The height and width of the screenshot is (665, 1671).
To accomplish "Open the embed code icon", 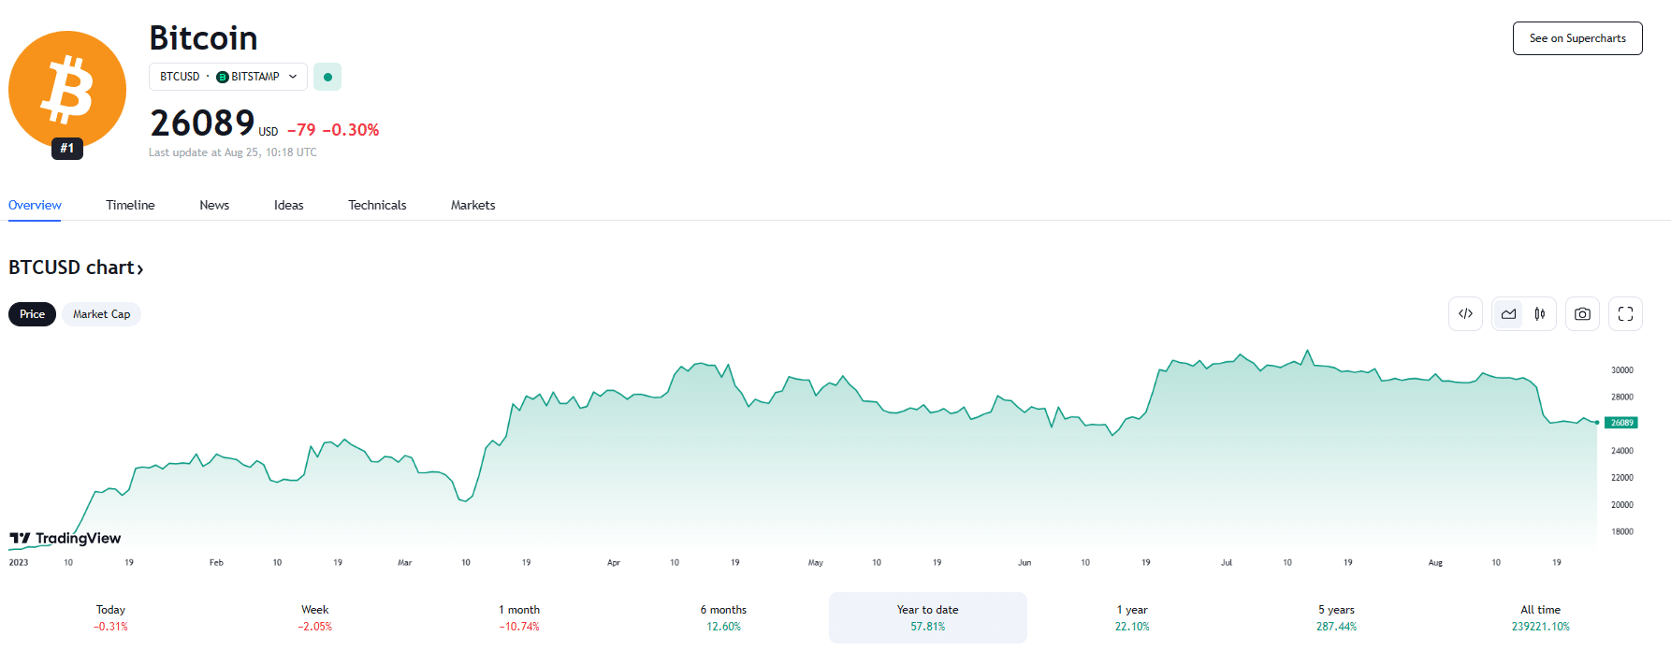I will [1465, 314].
